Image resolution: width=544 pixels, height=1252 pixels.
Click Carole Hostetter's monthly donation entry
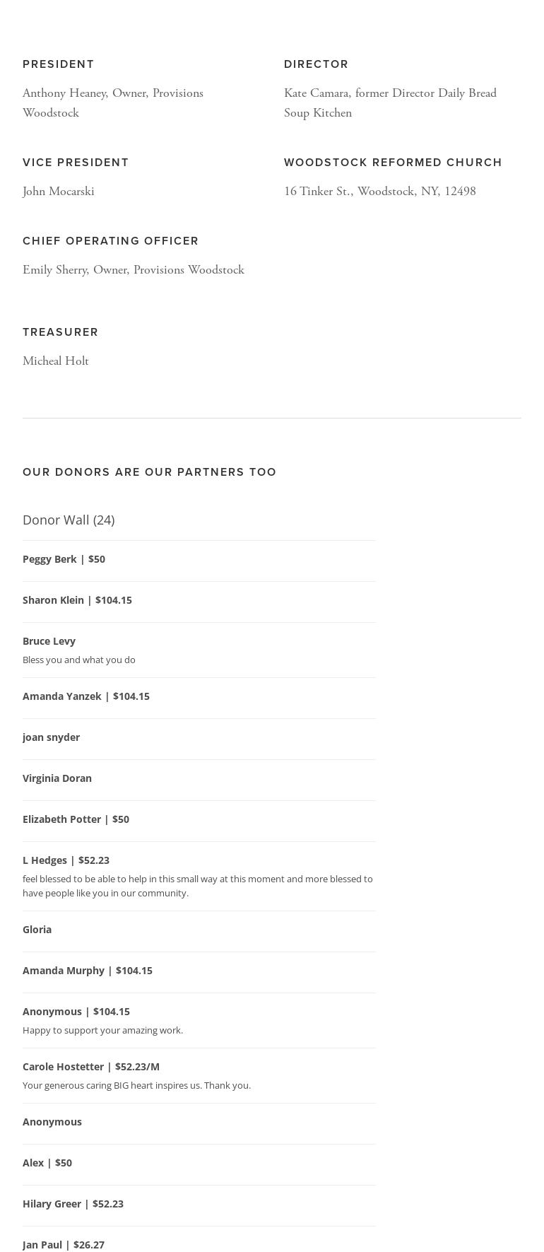[91, 1067]
